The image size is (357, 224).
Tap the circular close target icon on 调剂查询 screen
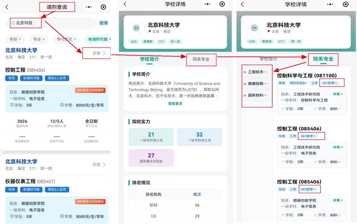pyautogui.click(x=103, y=7)
